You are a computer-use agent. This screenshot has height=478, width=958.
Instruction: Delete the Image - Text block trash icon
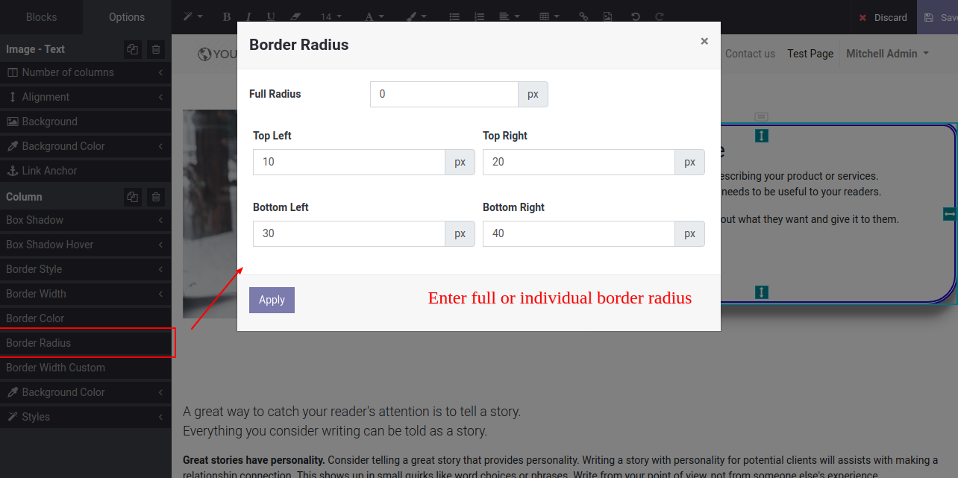(x=156, y=49)
